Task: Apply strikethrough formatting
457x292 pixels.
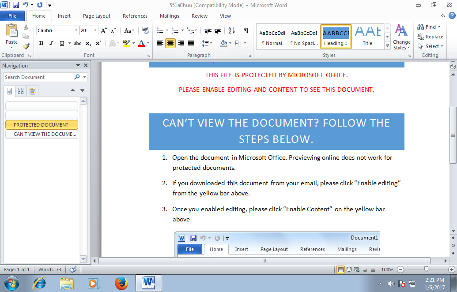Action: (78, 43)
